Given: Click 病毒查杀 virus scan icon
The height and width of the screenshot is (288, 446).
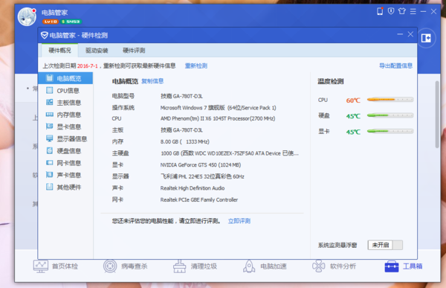Looking at the screenshot, I should (110, 266).
